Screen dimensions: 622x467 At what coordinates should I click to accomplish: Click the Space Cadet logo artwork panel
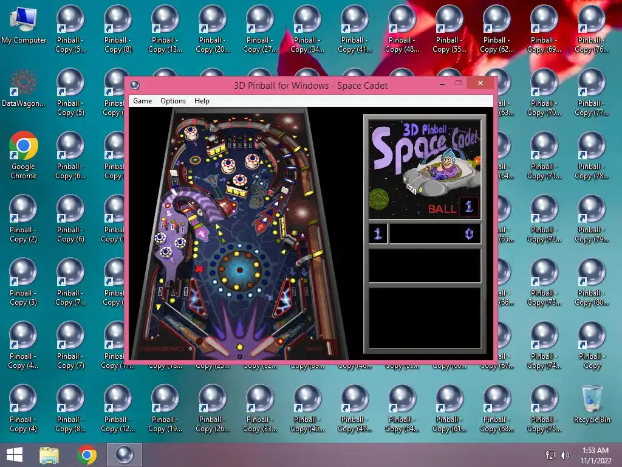pos(425,169)
